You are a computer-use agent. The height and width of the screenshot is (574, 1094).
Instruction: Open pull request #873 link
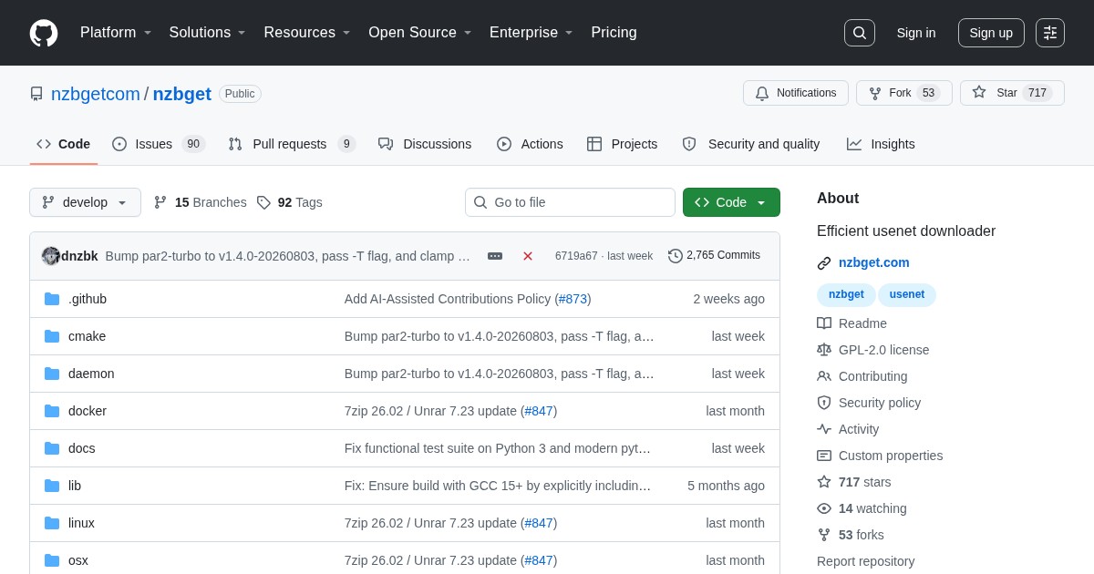pyautogui.click(x=573, y=299)
